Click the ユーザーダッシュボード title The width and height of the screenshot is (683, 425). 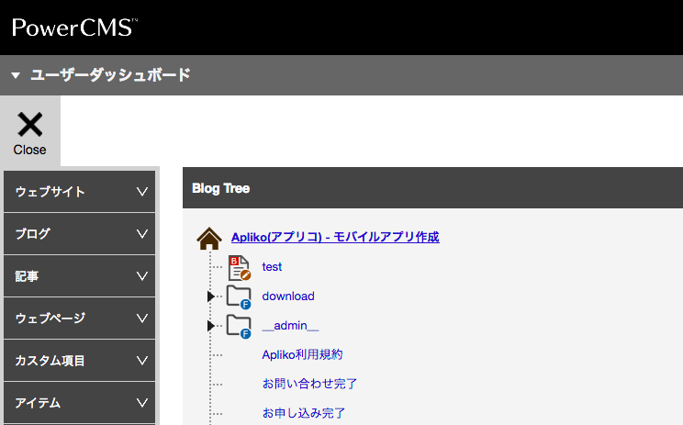click(110, 75)
